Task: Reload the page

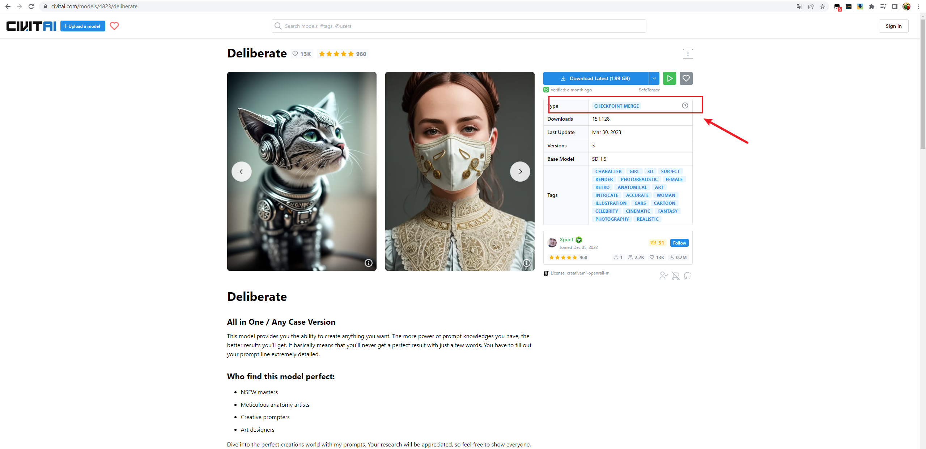Action: 31,7
